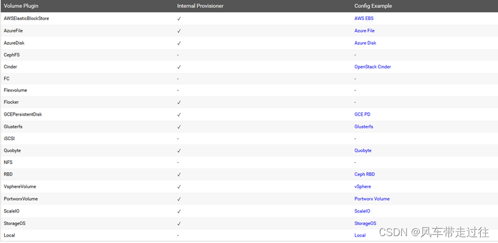Click the config example dash in FC row
Image resolution: width=498 pixels, height=243 pixels.
click(355, 78)
